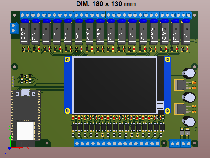
Task: Select the grey 4-pin header on the left edge
Action: click(13, 81)
